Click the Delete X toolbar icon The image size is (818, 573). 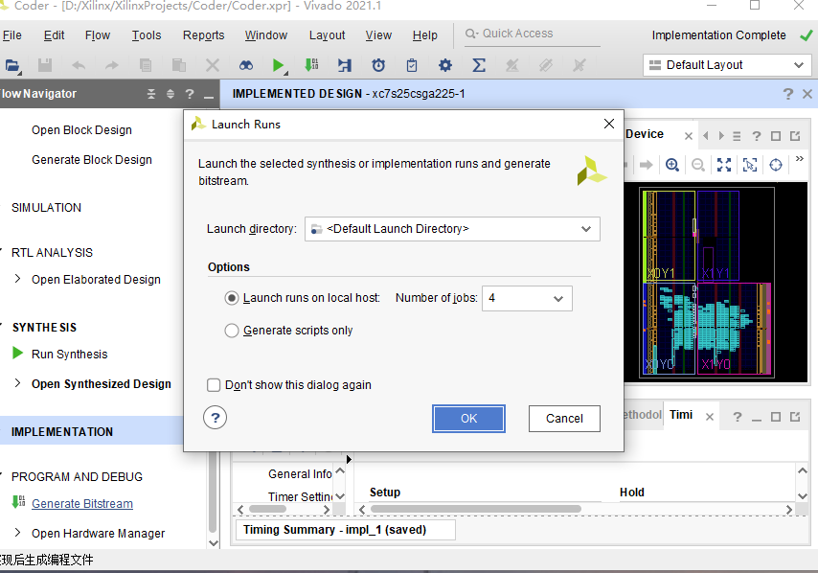coord(213,65)
